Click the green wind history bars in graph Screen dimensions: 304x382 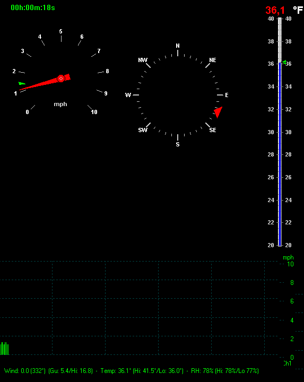(x=4, y=349)
